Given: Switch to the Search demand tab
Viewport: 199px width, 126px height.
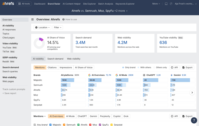Looking at the screenshot, I should (55, 59).
